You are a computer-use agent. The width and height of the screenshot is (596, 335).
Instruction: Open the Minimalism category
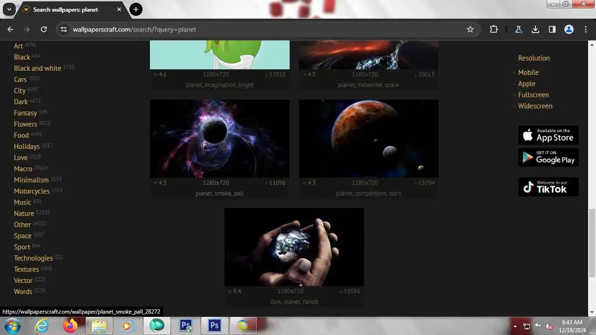click(x=31, y=180)
